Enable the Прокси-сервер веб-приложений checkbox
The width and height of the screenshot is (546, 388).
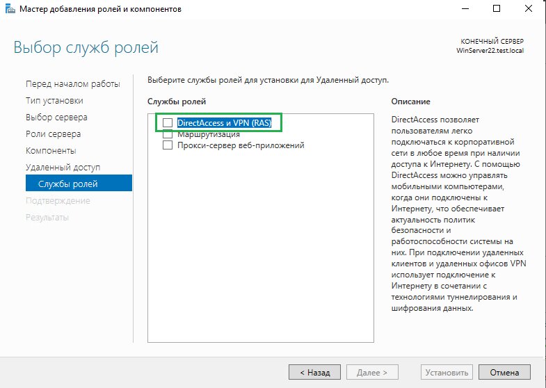(x=168, y=145)
